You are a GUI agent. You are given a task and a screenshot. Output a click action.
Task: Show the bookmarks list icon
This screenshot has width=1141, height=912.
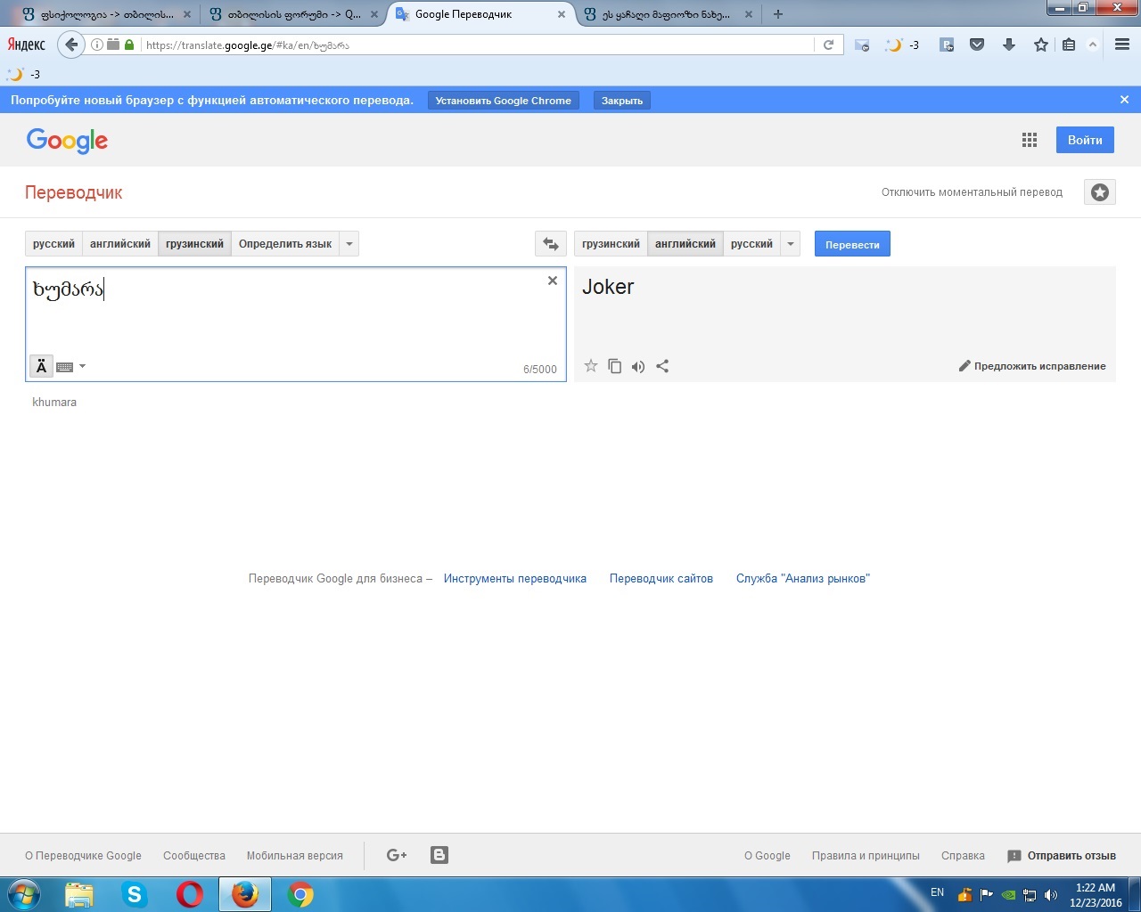click(x=1069, y=45)
